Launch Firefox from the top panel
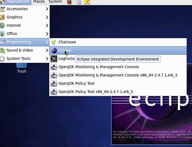Image resolution: width=192 pixels, height=147 pixels. click(69, 2)
